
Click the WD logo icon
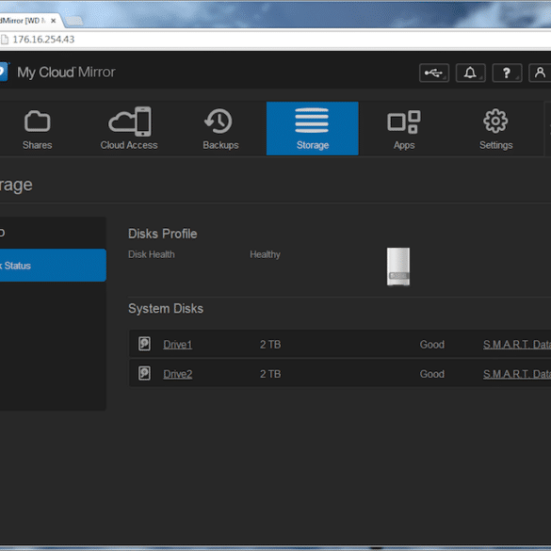click(x=4, y=72)
